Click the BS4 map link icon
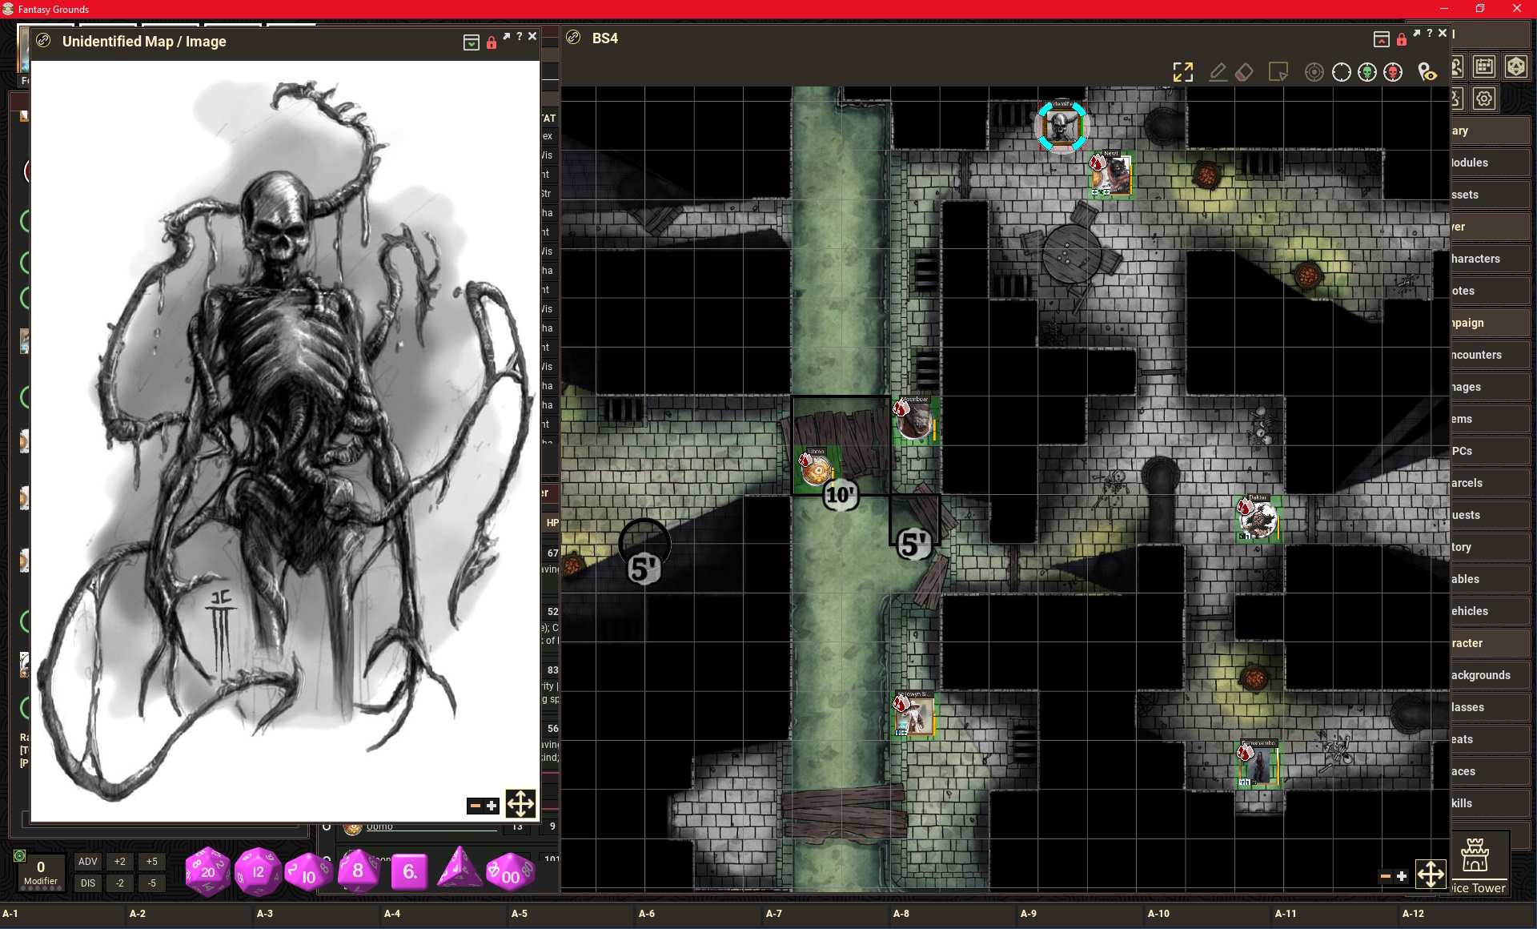The height and width of the screenshot is (929, 1537). point(573,38)
